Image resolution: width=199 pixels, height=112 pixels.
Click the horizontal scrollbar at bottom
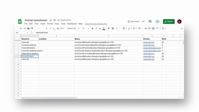(49, 98)
